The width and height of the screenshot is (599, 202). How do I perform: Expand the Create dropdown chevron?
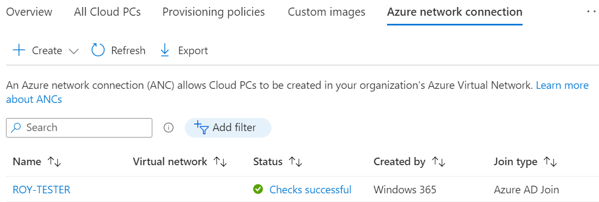click(x=73, y=51)
